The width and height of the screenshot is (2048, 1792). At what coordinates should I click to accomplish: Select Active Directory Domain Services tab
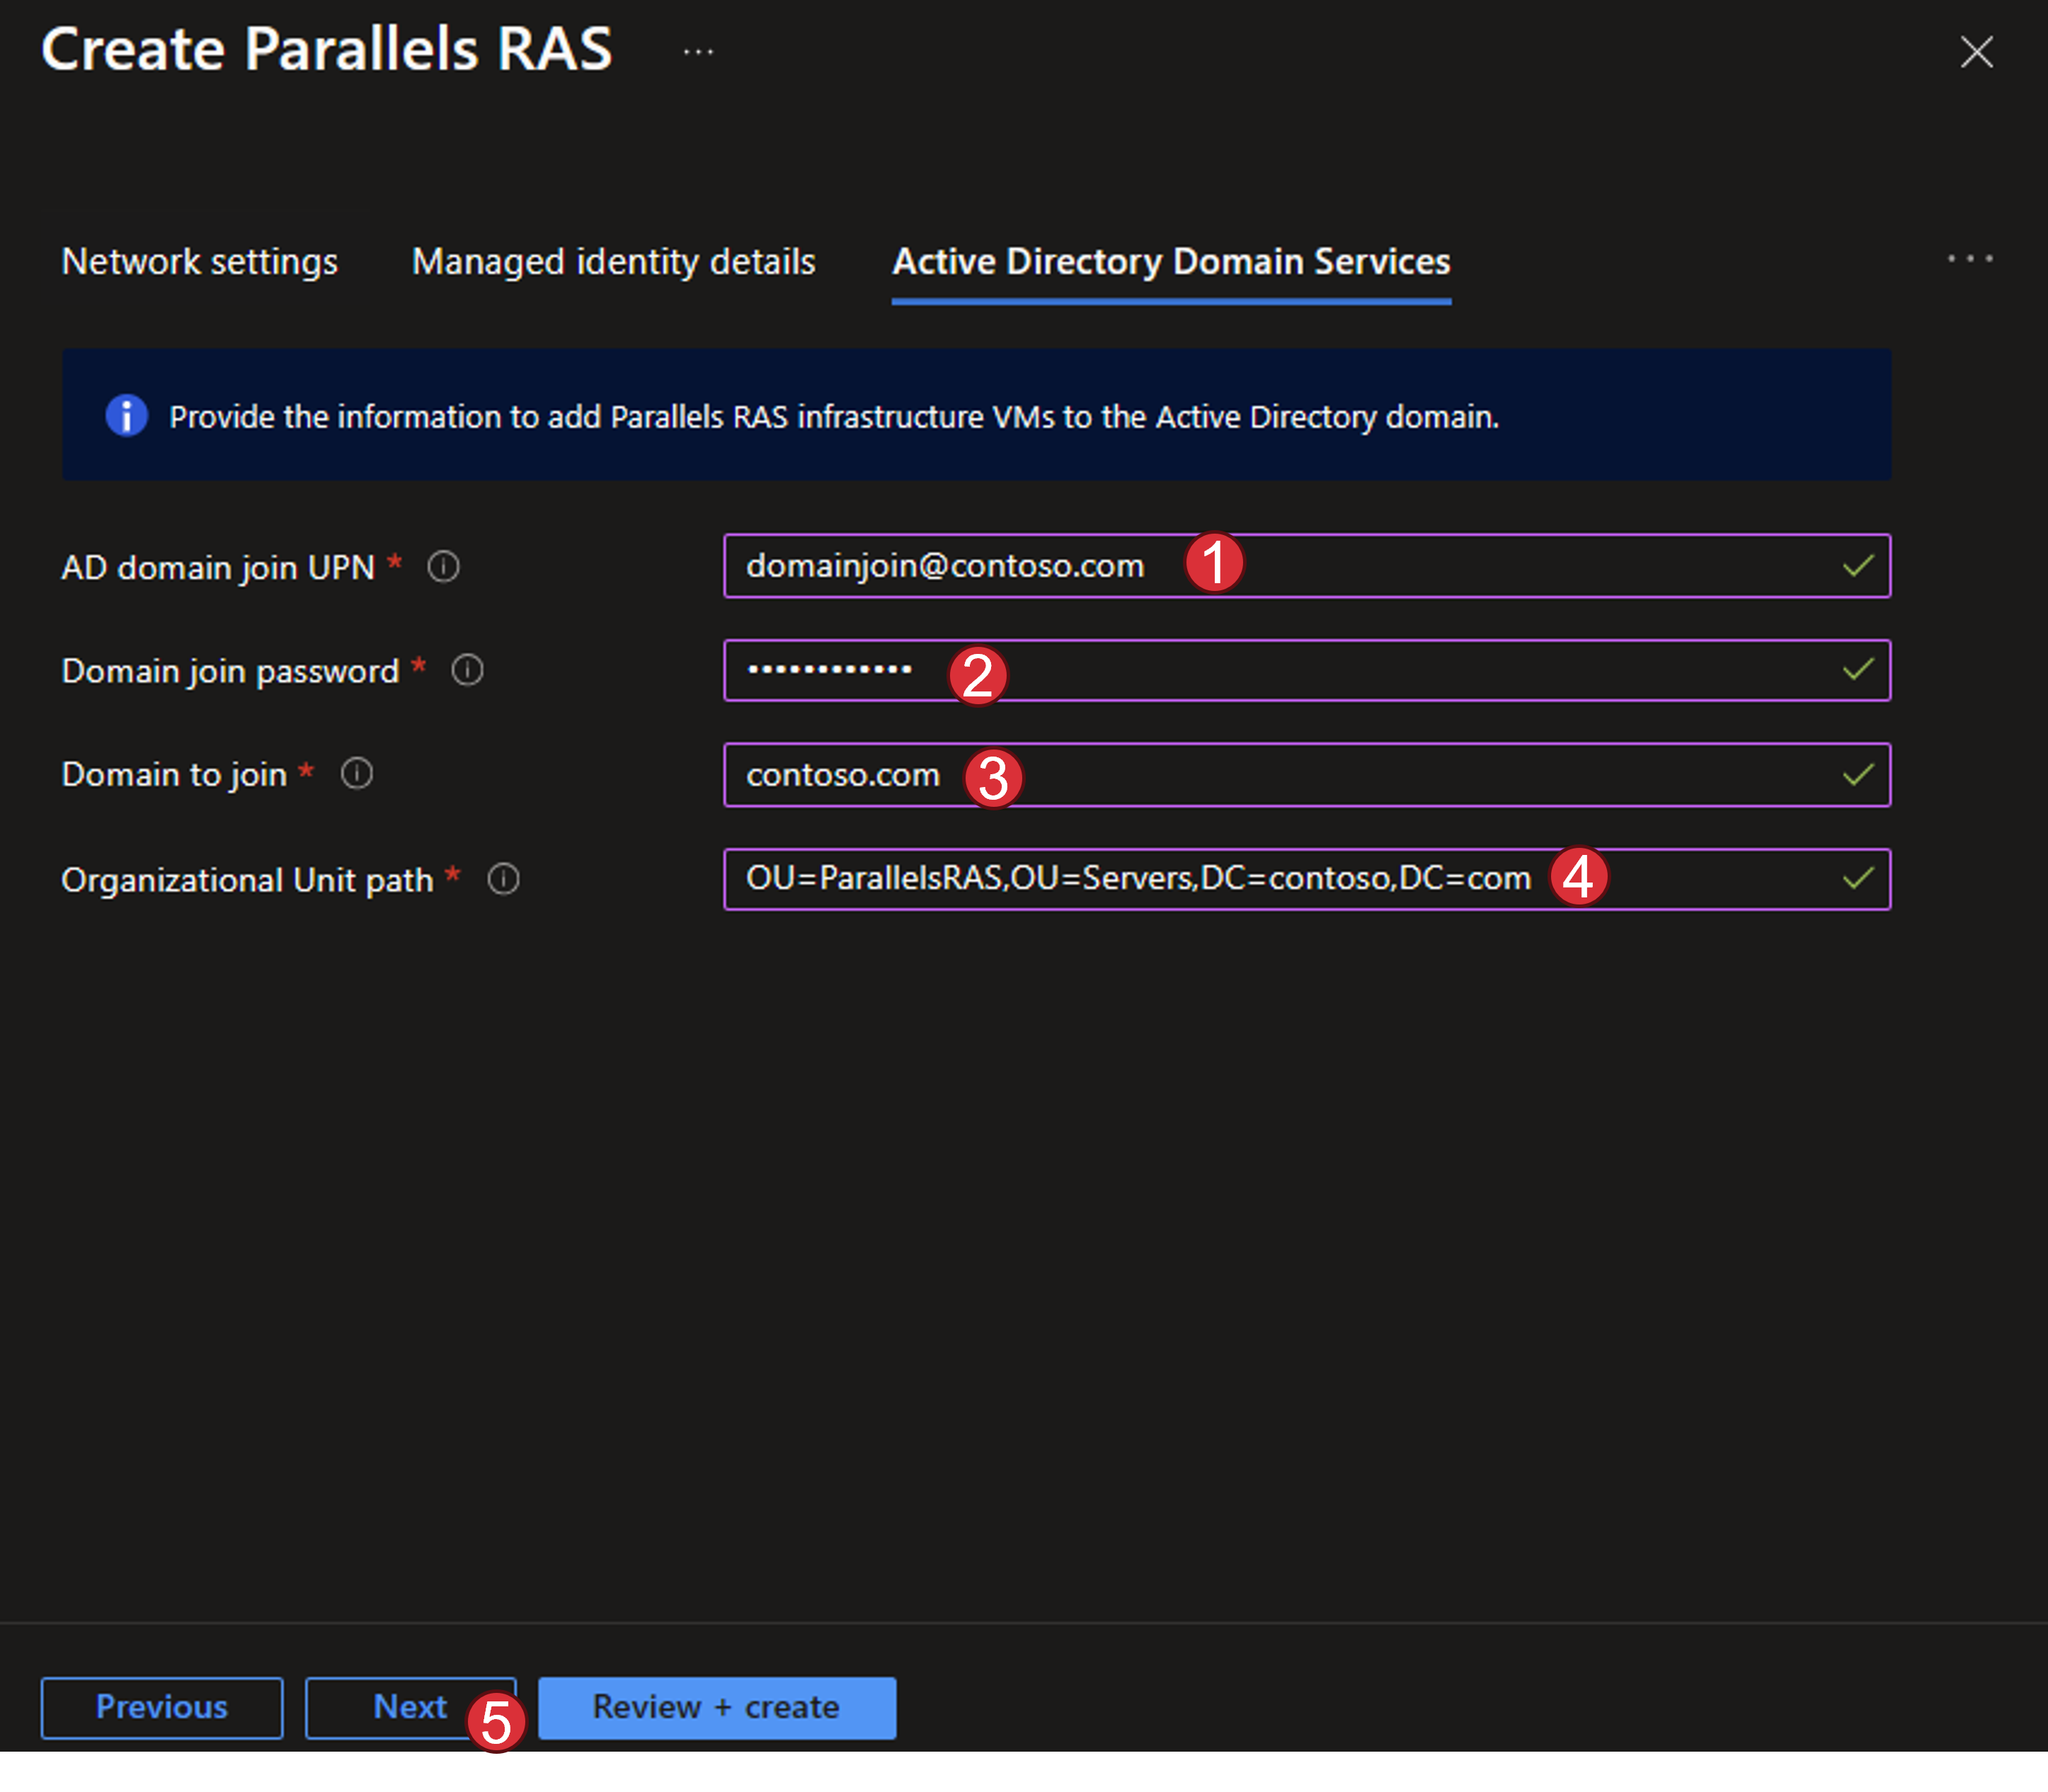coord(1170,262)
